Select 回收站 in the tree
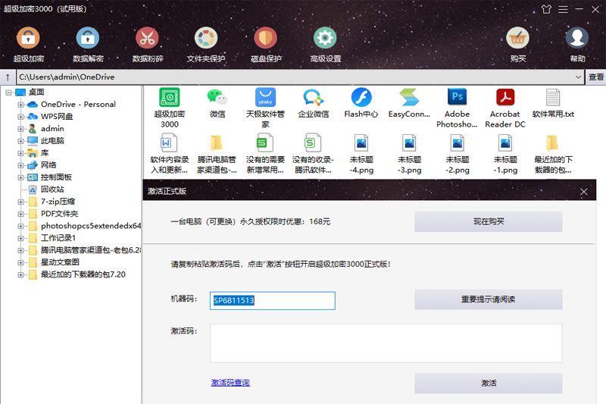Image resolution: width=606 pixels, height=404 pixels. point(52,189)
